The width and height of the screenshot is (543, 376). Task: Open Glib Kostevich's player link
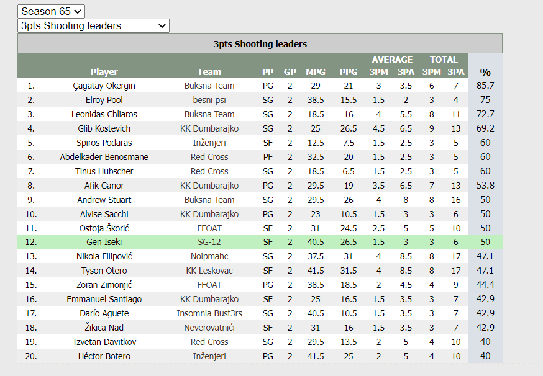(104, 128)
